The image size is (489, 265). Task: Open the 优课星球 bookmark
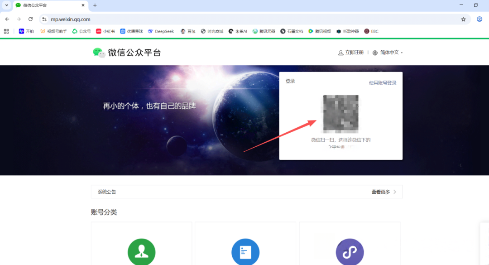click(131, 31)
